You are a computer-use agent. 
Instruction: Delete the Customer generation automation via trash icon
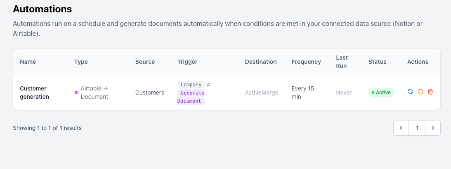tap(430, 92)
